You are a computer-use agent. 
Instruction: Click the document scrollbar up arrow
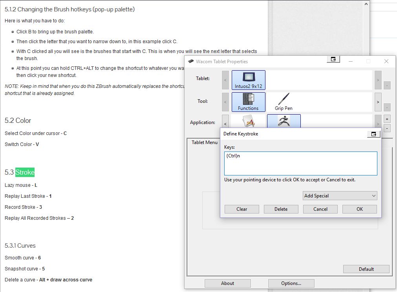pos(366,4)
